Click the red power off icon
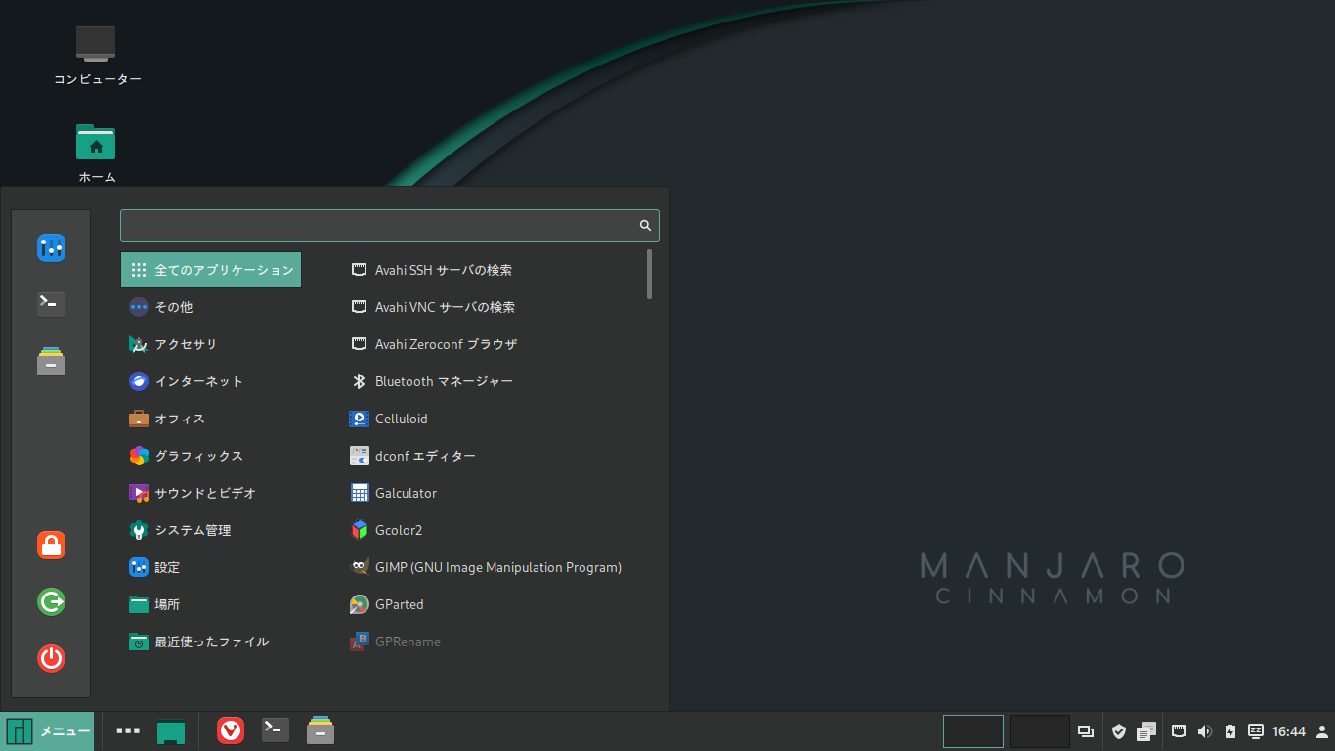 point(51,658)
